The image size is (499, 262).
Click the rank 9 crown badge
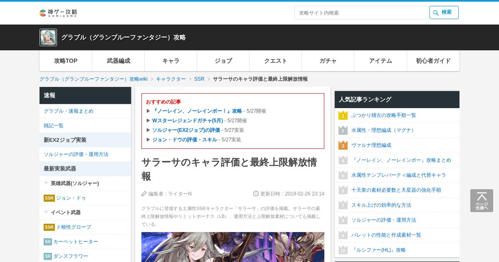coord(343,235)
